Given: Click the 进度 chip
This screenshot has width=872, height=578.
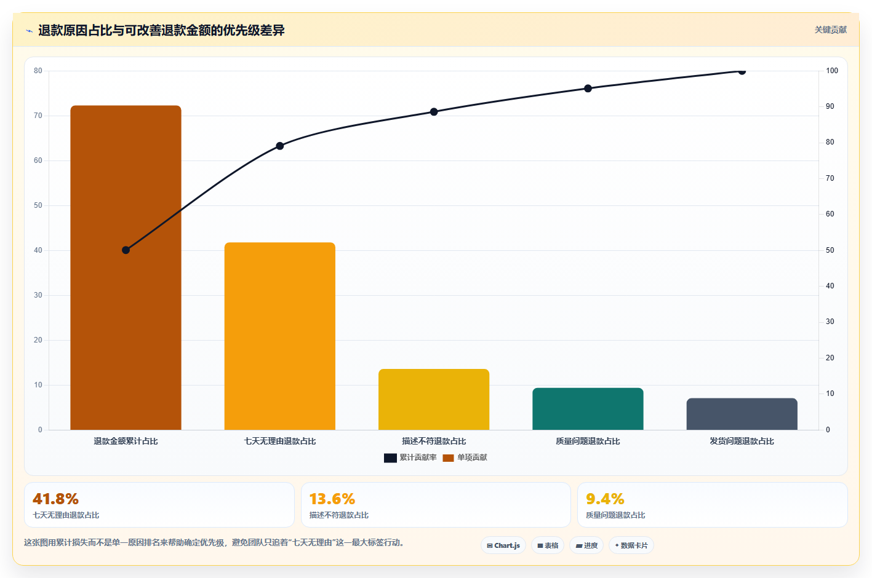Looking at the screenshot, I should point(586,545).
